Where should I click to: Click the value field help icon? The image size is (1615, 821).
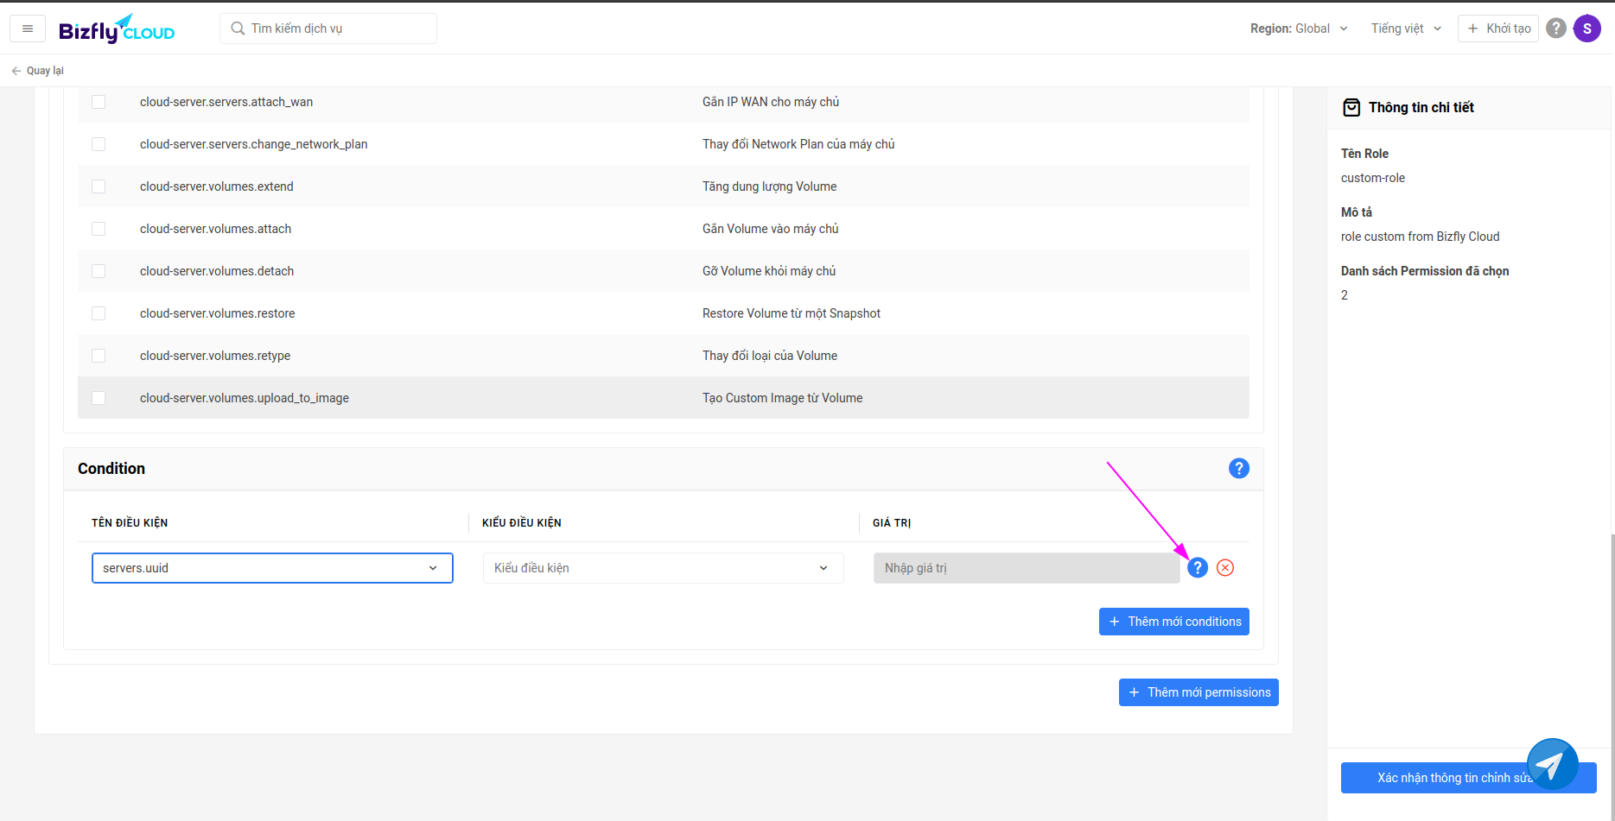point(1197,567)
